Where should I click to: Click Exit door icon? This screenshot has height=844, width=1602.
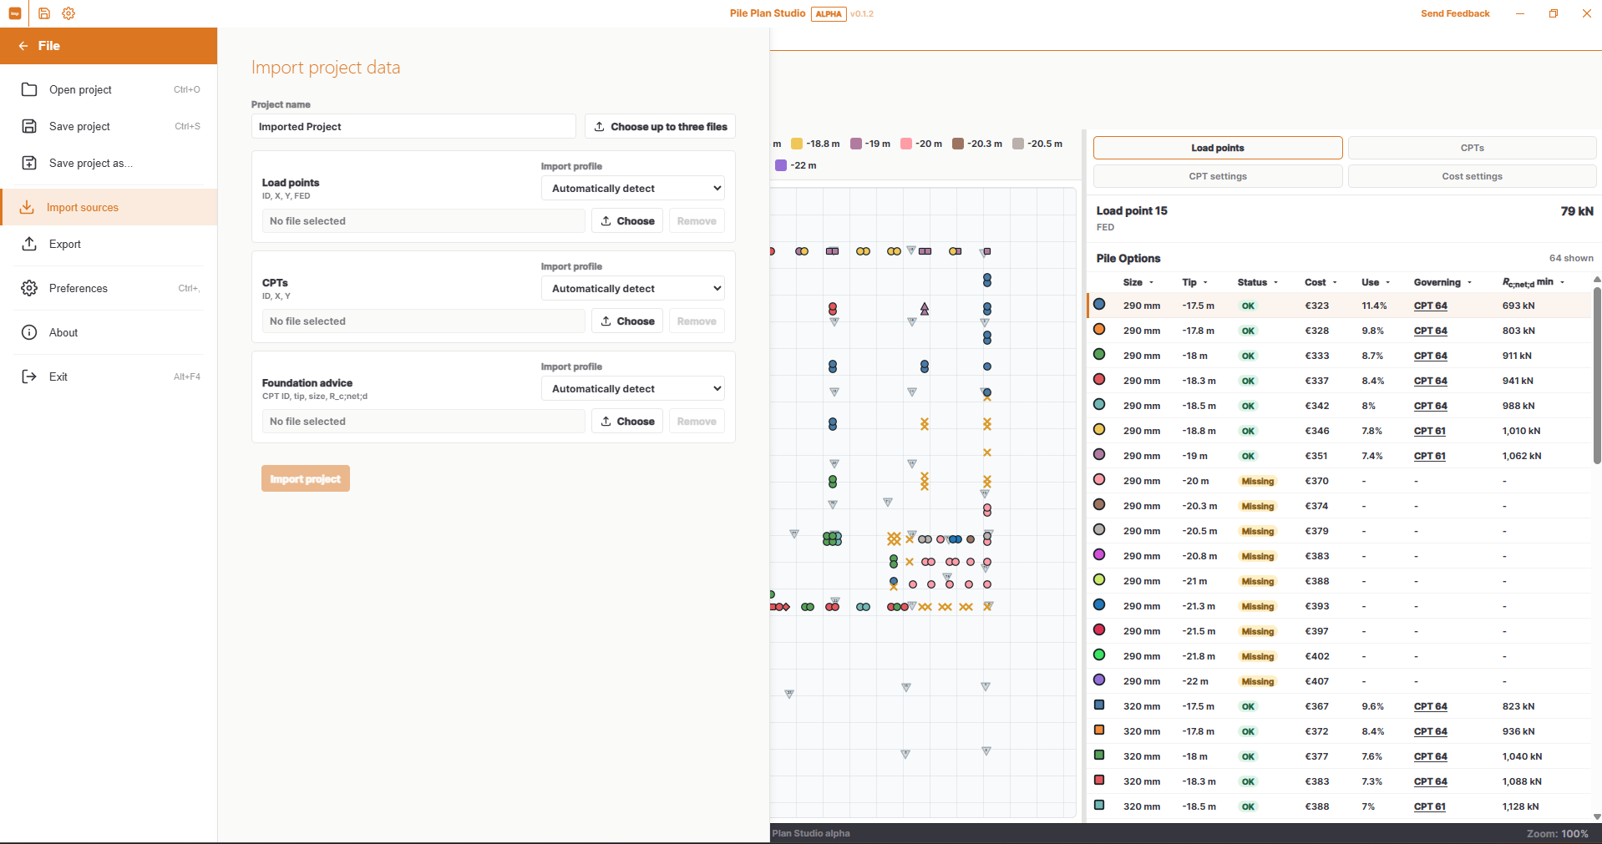29,377
